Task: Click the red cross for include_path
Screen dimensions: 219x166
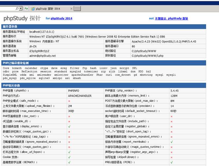Action: coord(172,122)
